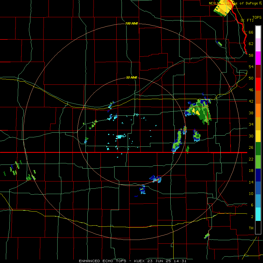Select the light pink legend swatch
Image resolution: width=263 pixels, height=263 pixels.
[258, 45]
